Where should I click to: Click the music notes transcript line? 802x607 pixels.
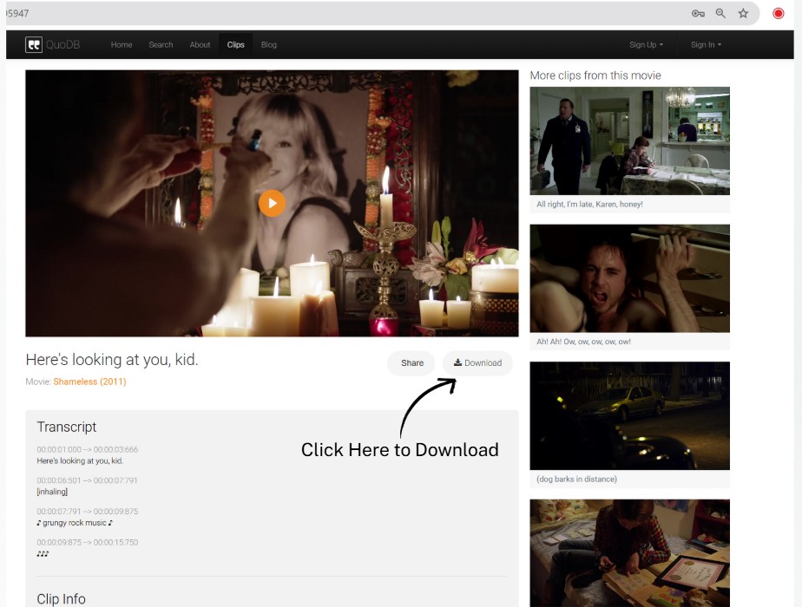[x=43, y=554]
